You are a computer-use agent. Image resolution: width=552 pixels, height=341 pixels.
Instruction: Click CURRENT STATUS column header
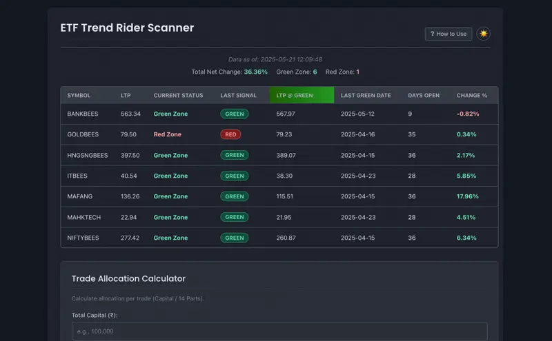[178, 95]
